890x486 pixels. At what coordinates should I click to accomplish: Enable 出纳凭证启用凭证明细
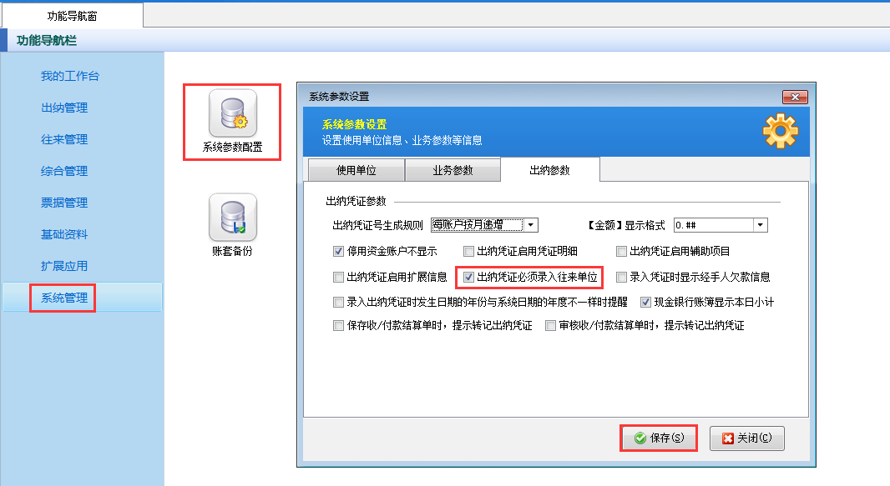pyautogui.click(x=468, y=251)
